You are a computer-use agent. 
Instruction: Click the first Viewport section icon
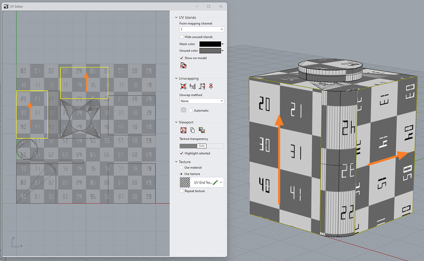click(x=184, y=129)
